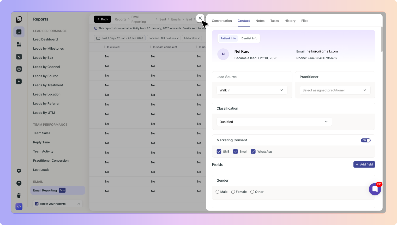The height and width of the screenshot is (225, 397).
Task: Switch to the Files tab
Action: [305, 21]
